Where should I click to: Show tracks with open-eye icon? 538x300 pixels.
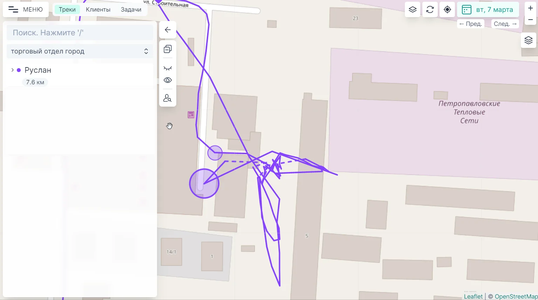[168, 80]
